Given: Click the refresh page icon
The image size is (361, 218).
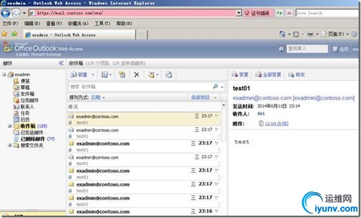Looking at the screenshot, I should (280, 13).
